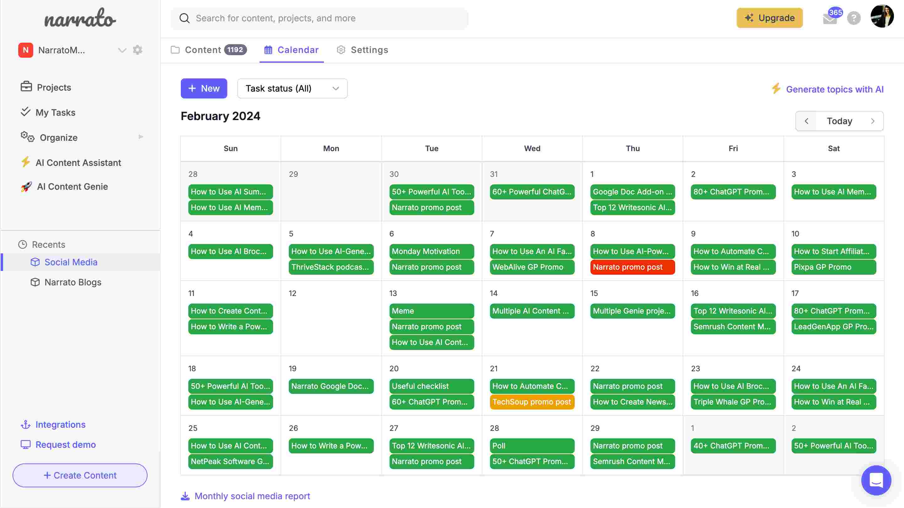
Task: Open AI Content Assistant
Action: tap(78, 163)
